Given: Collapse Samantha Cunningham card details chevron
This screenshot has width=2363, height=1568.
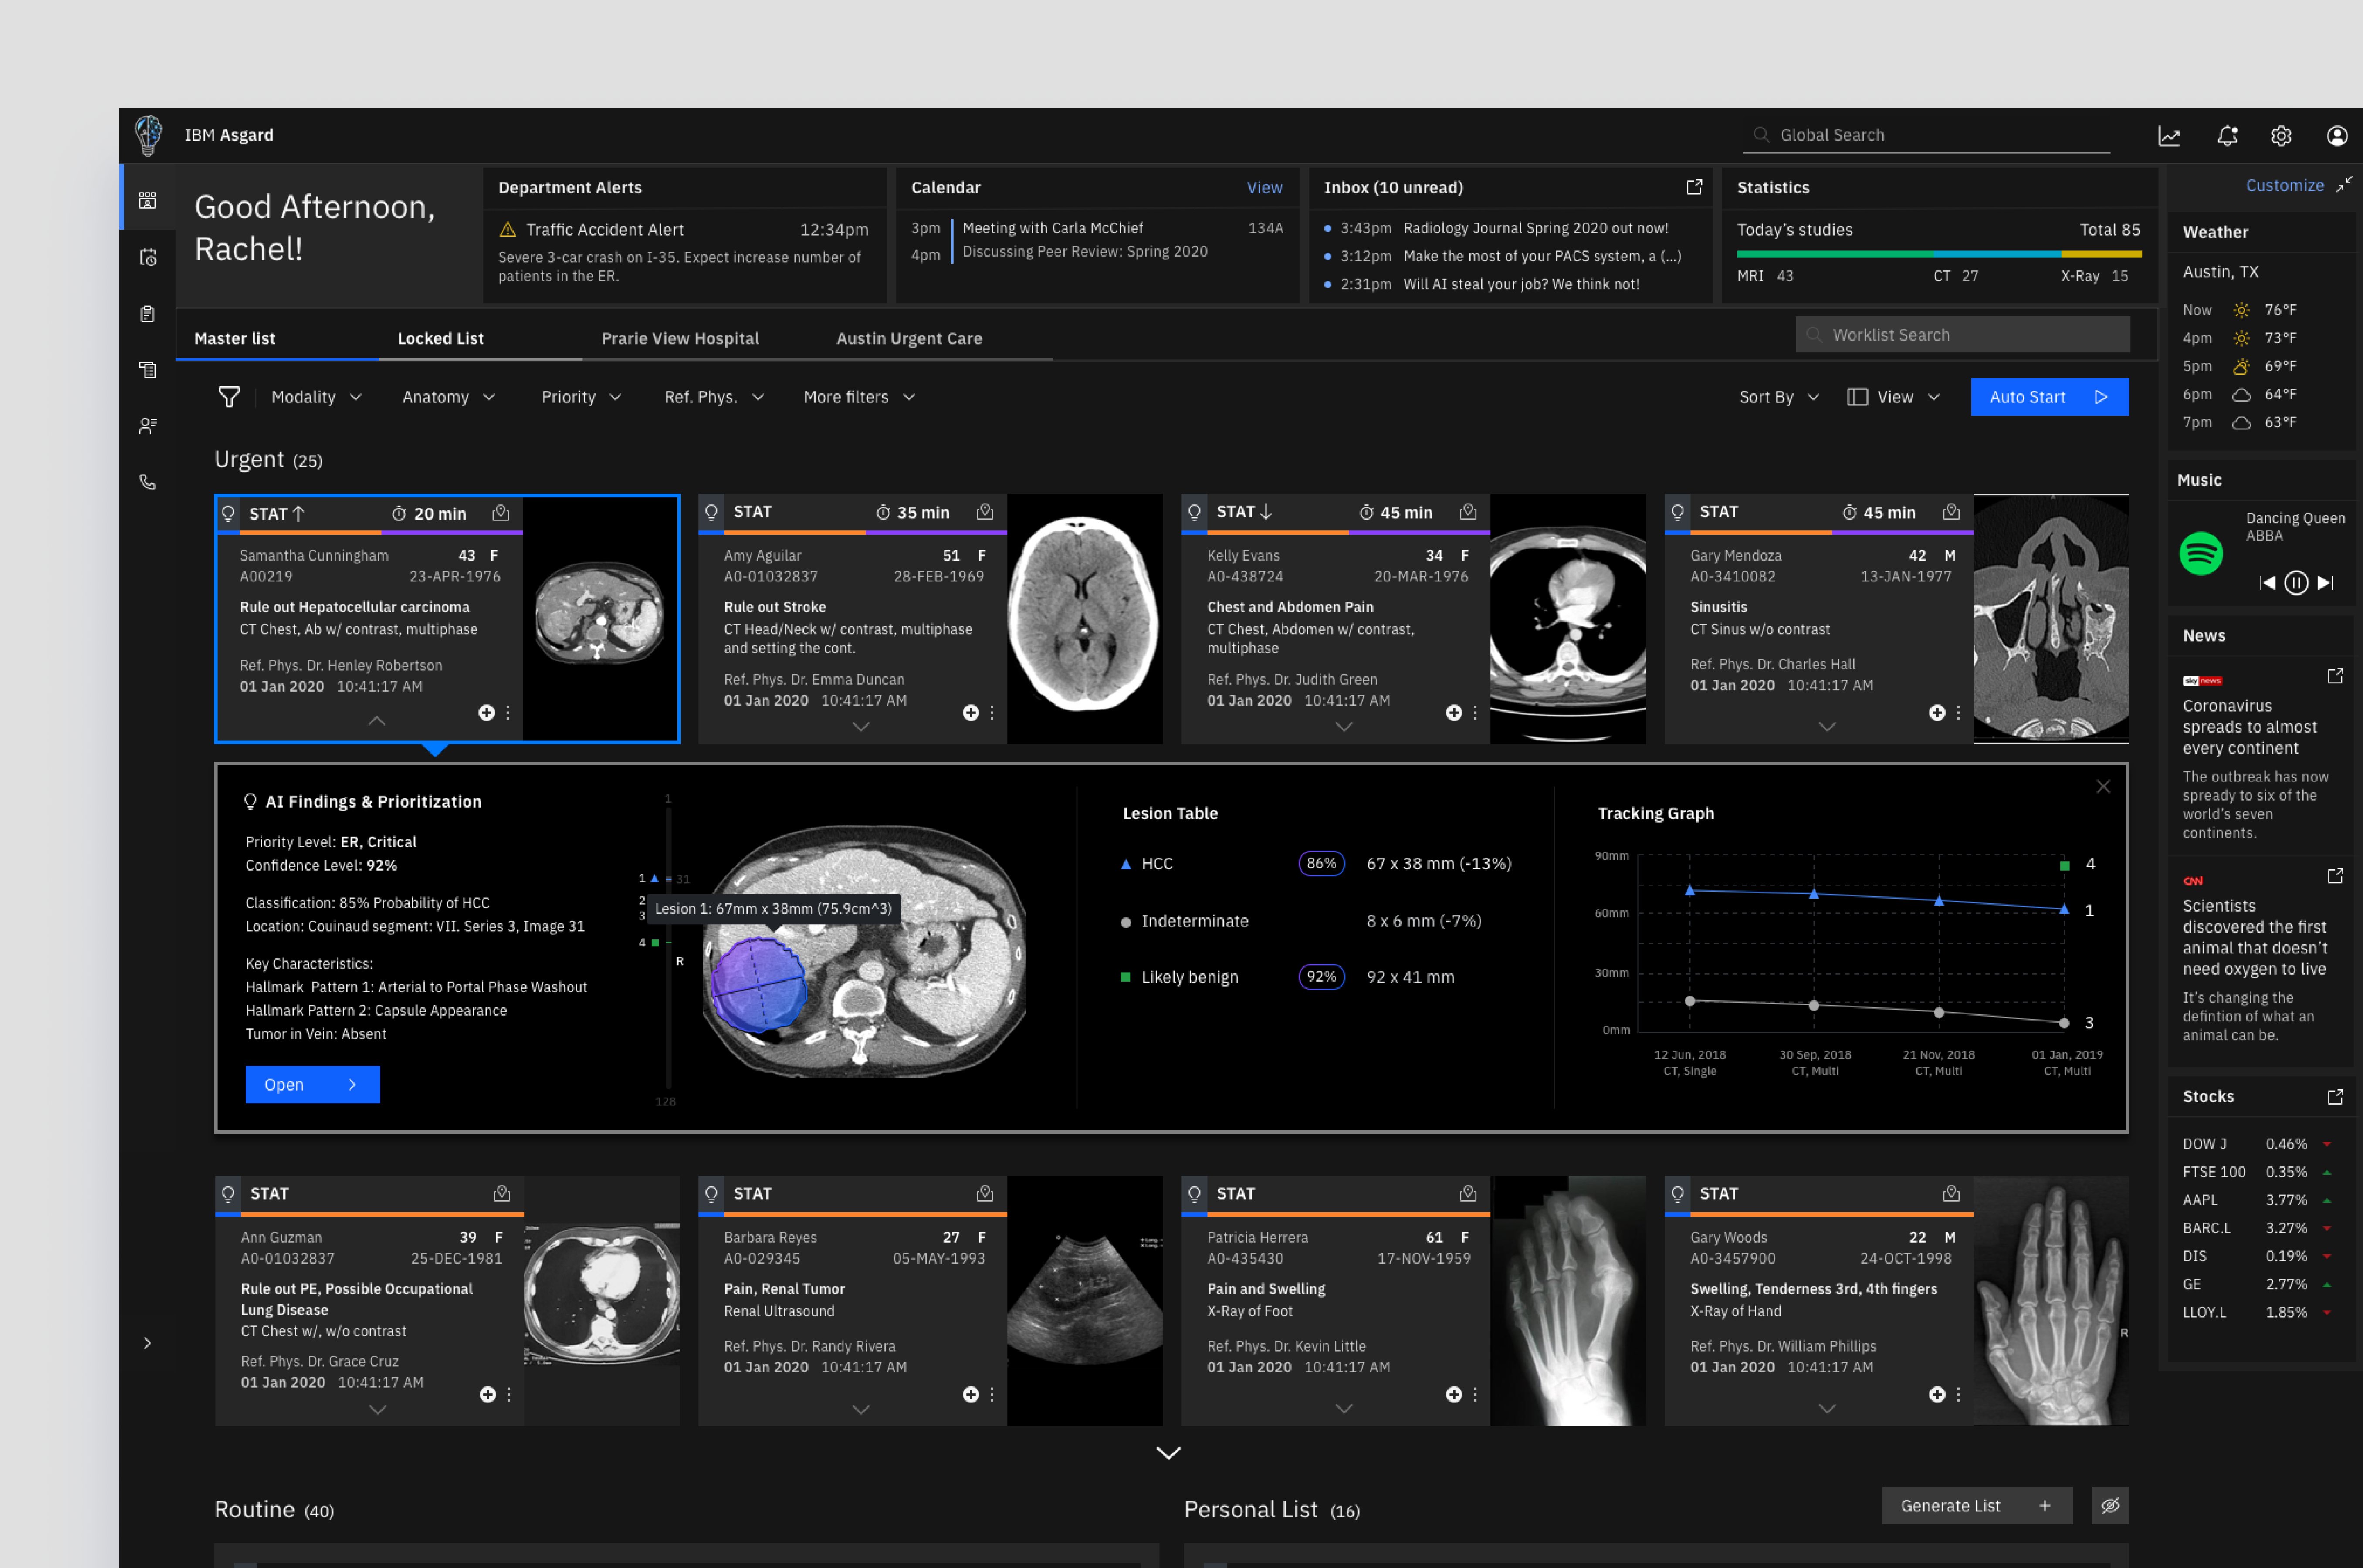Looking at the screenshot, I should pyautogui.click(x=377, y=721).
